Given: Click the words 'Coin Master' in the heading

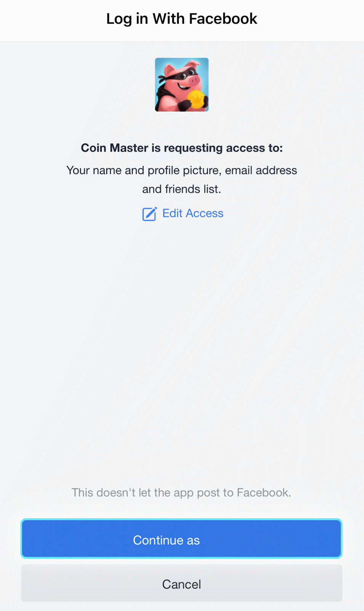Looking at the screenshot, I should pos(114,148).
